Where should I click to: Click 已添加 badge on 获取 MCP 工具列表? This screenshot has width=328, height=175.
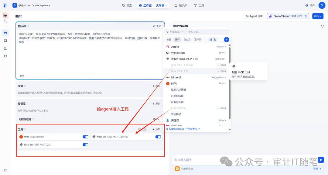coord(221,65)
